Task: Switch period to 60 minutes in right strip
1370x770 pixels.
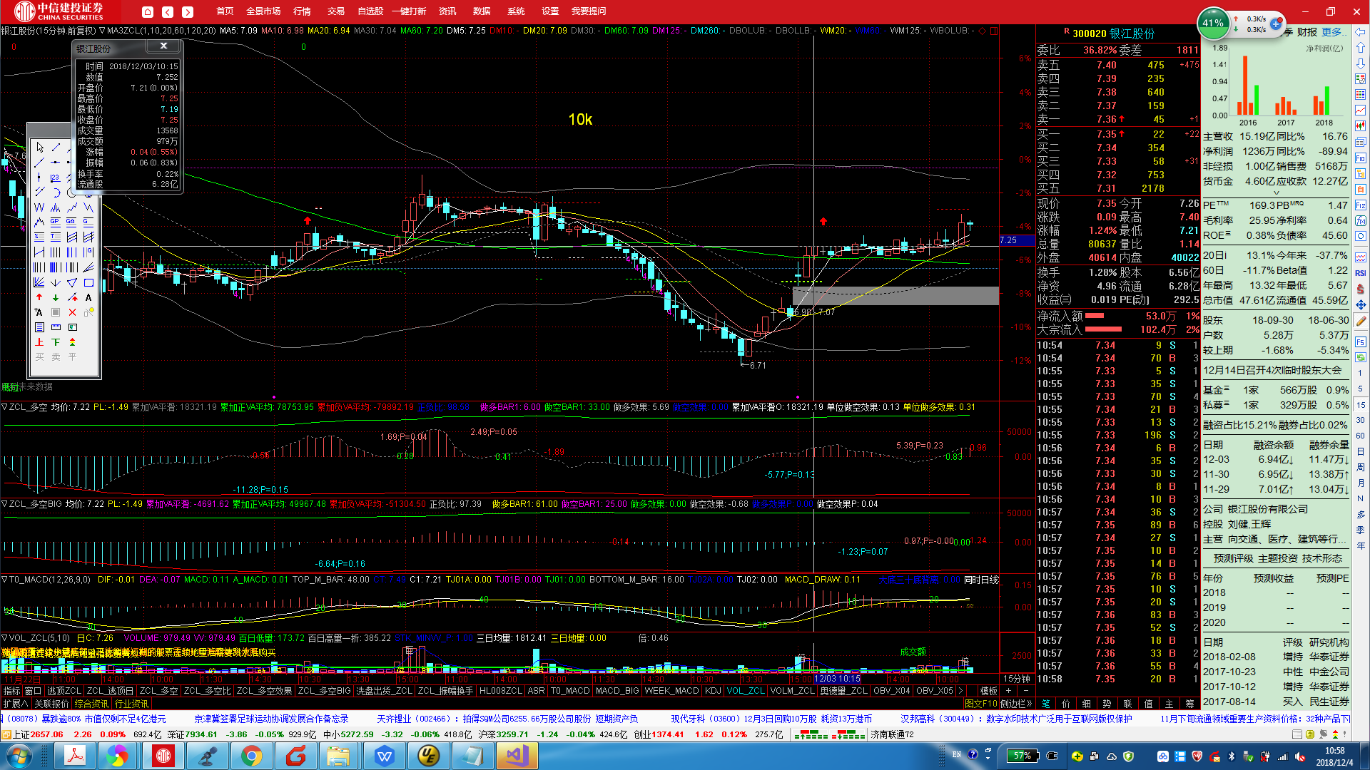Action: 1361,436
